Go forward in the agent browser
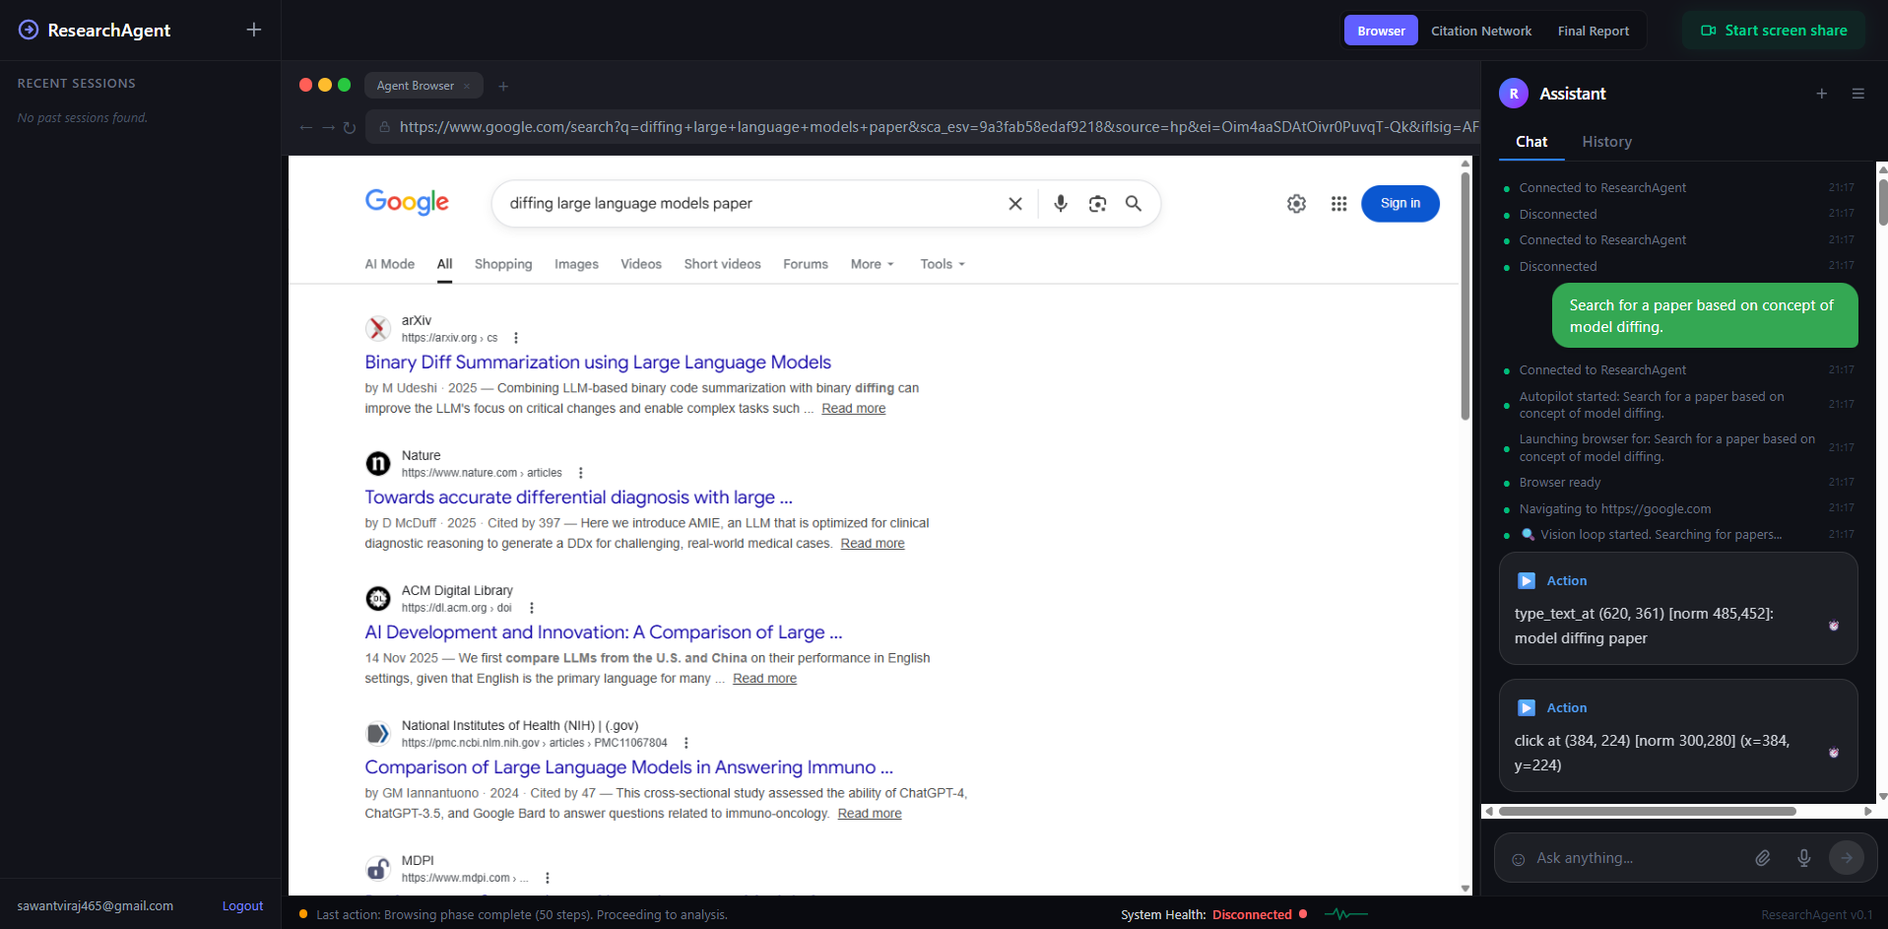Screen dimensions: 1888x929 328,127
